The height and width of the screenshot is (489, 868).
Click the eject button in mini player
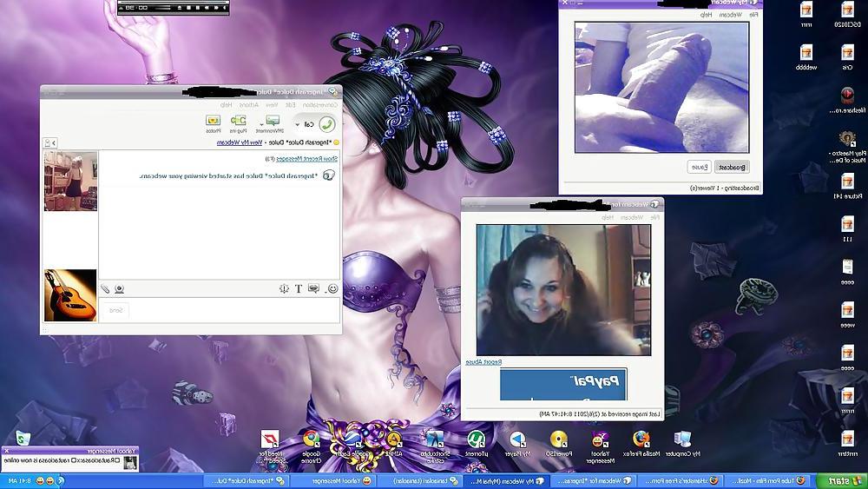[180, 8]
